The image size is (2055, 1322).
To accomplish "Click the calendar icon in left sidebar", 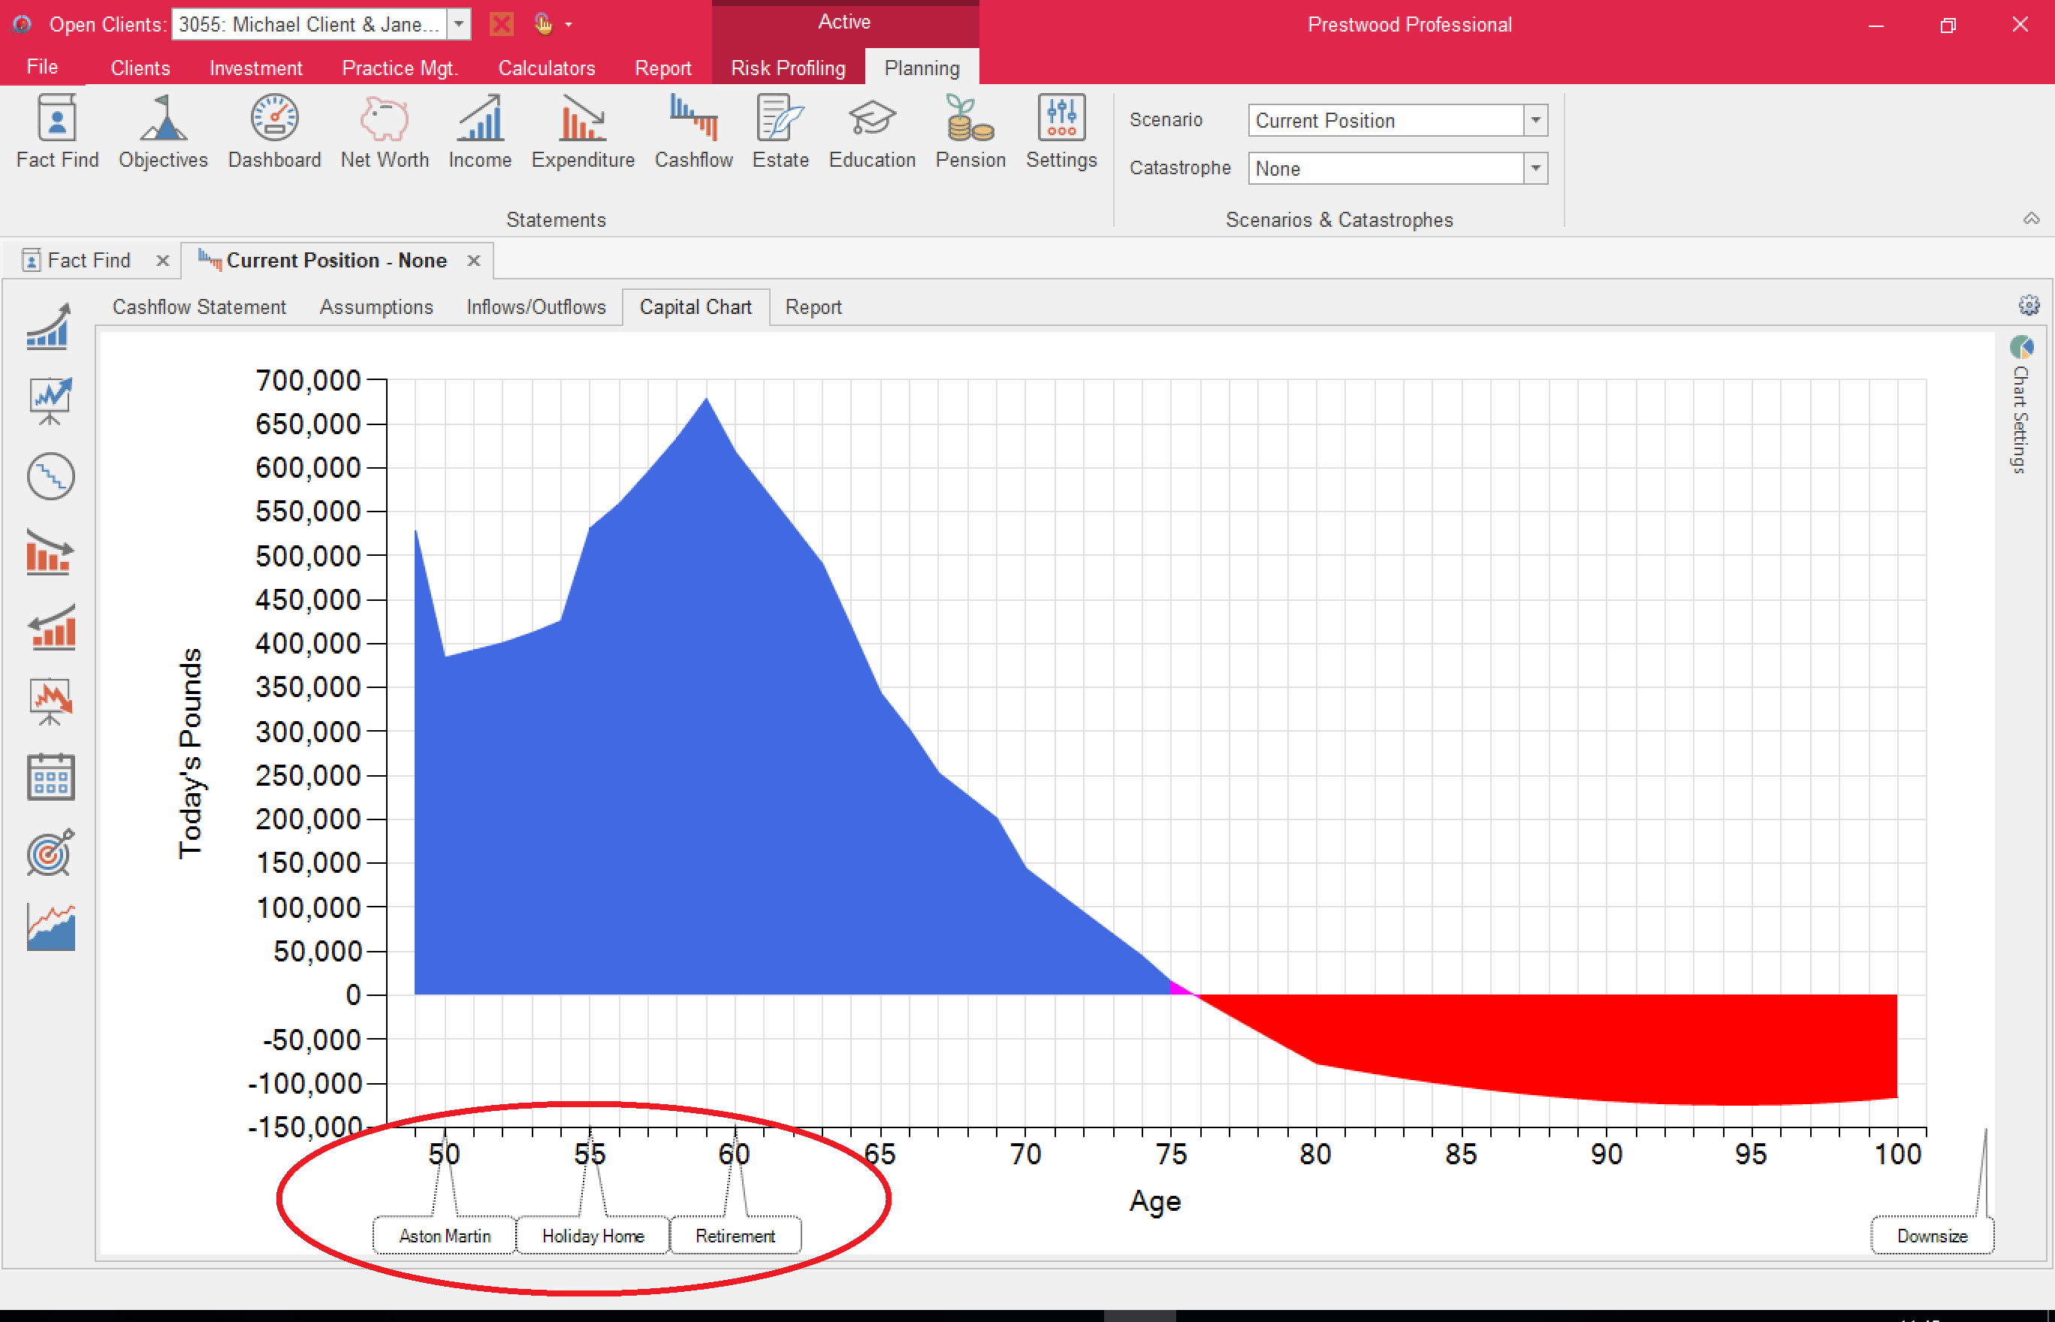I will [x=50, y=777].
